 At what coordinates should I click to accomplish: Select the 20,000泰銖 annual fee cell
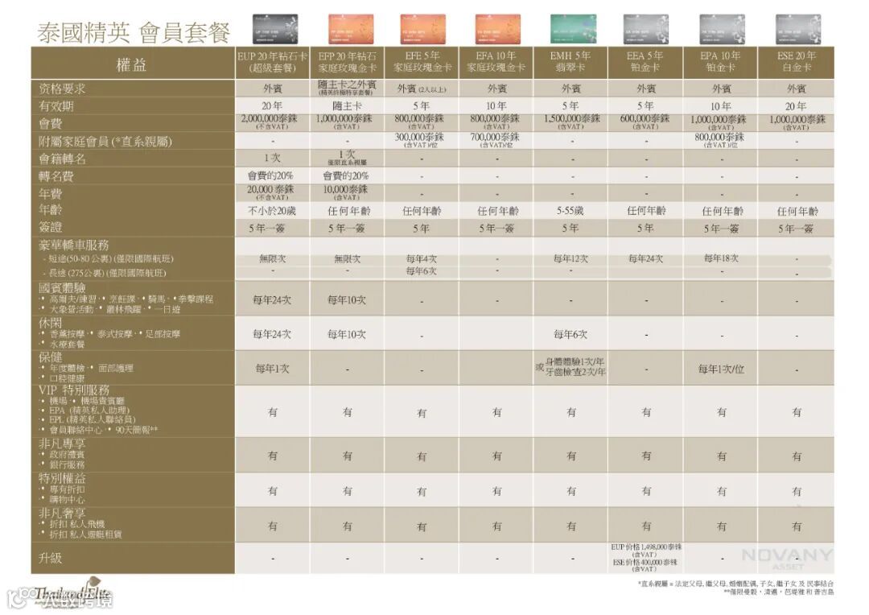coord(272,192)
